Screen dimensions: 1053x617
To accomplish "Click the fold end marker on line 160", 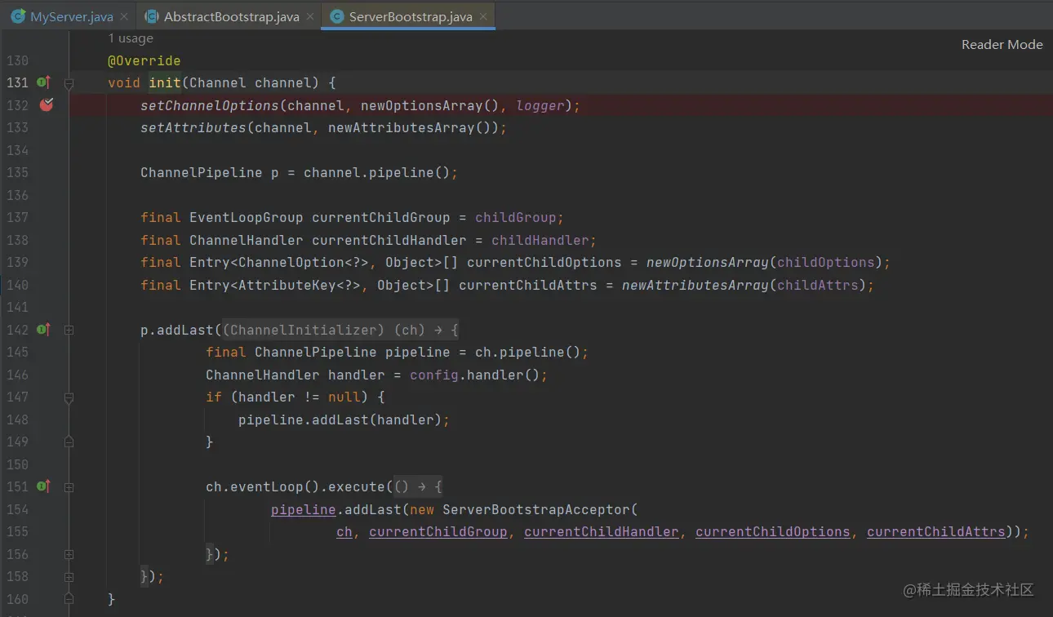I will pyautogui.click(x=69, y=599).
